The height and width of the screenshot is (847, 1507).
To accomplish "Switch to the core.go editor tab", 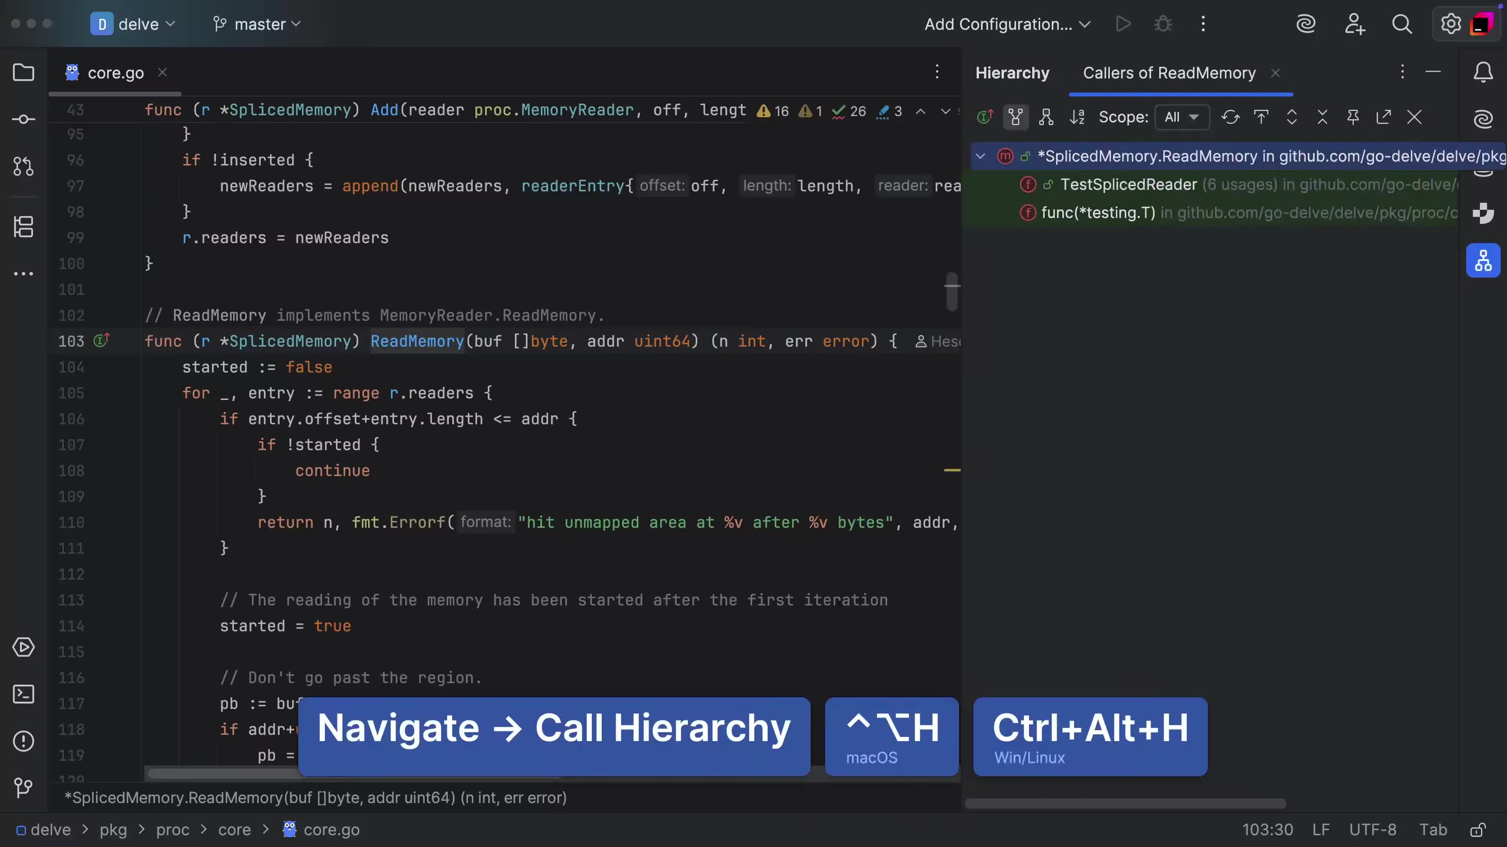I will (x=115, y=72).
